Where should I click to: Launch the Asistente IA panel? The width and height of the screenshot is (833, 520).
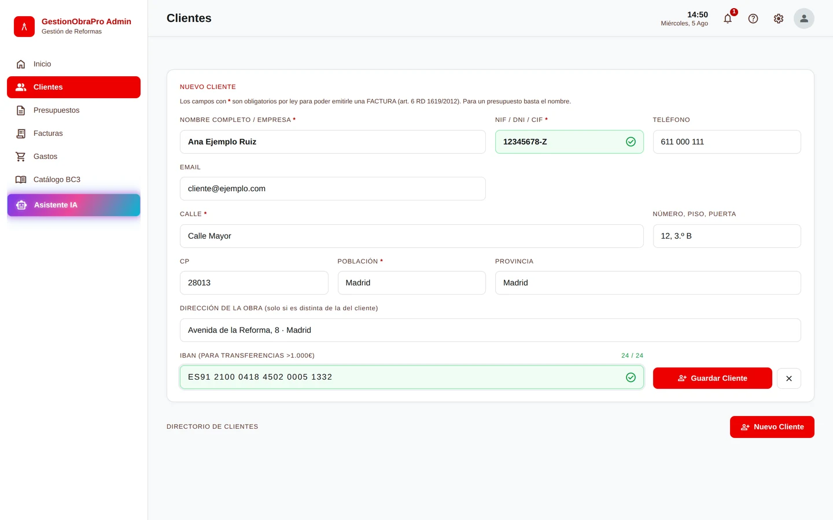point(73,205)
